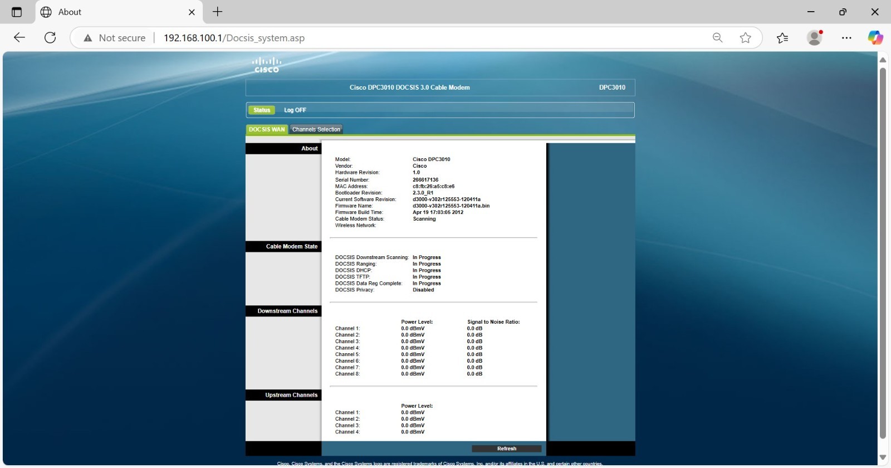Switch to the Channels Selection tab
Viewport: 891px width, 468px height.
coord(316,129)
